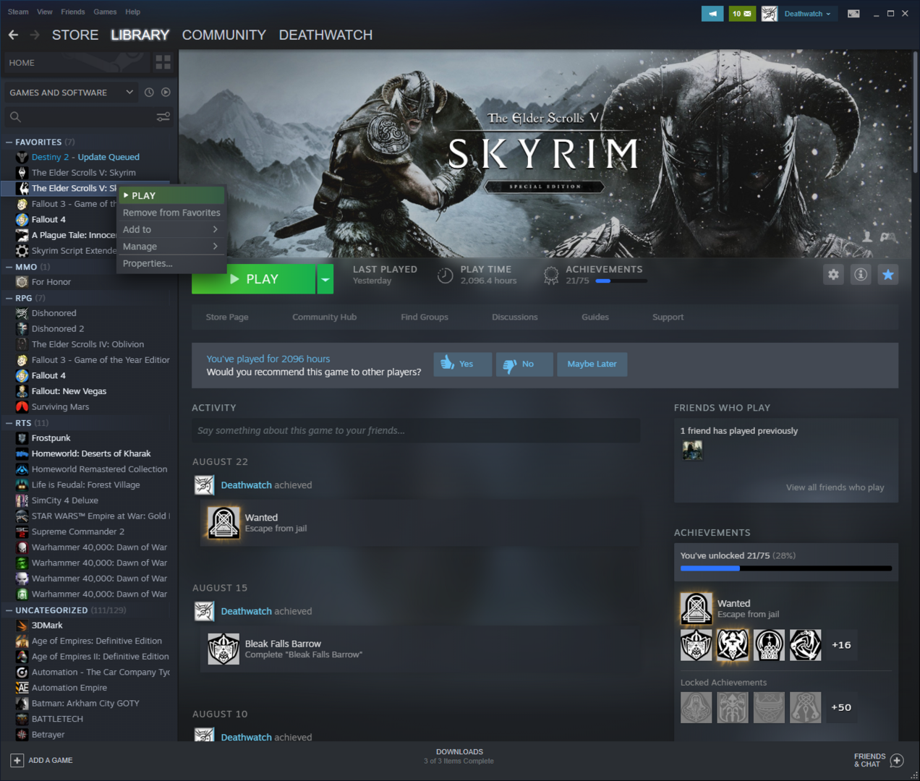Viewport: 920px width, 781px height.
Task: Show game info circle icon
Action: [x=861, y=275]
